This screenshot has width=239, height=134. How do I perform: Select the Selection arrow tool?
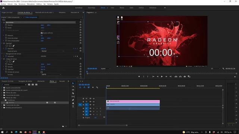pyautogui.click(x=73, y=83)
